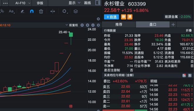This screenshot has width=194, height=111.
Task: Open the drawing settings gear icon
Action: click(65, 11)
